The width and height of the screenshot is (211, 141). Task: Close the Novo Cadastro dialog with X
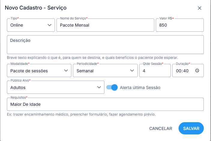click(x=200, y=8)
